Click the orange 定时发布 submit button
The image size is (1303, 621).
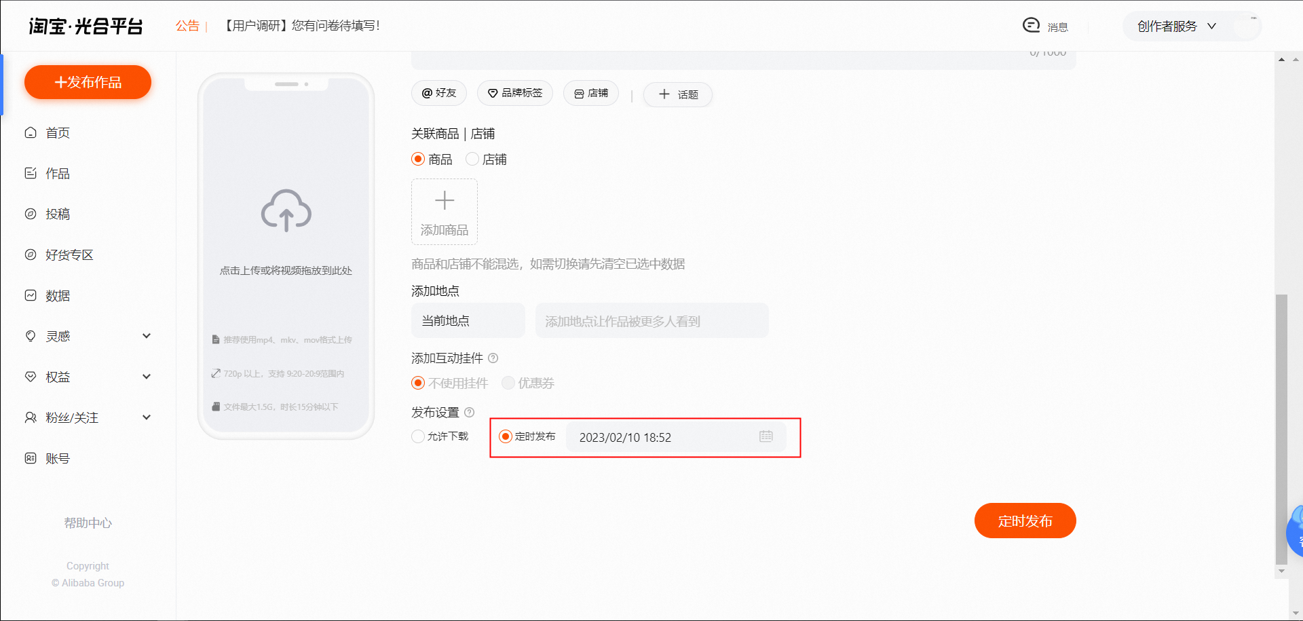point(1025,521)
